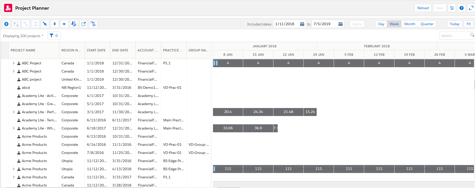
Task: Click the full screen expand icon
Action: coord(471,8)
